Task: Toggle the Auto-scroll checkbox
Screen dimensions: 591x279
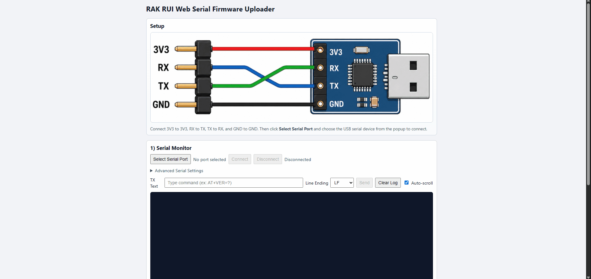Action: click(x=406, y=183)
